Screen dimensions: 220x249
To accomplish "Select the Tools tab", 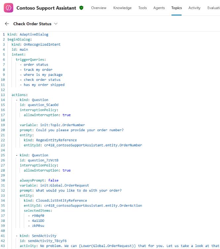I will (x=142, y=8).
